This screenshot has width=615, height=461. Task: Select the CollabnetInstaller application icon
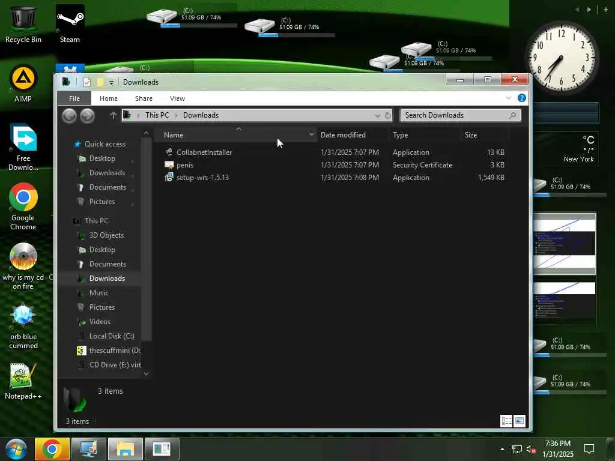[x=169, y=152]
